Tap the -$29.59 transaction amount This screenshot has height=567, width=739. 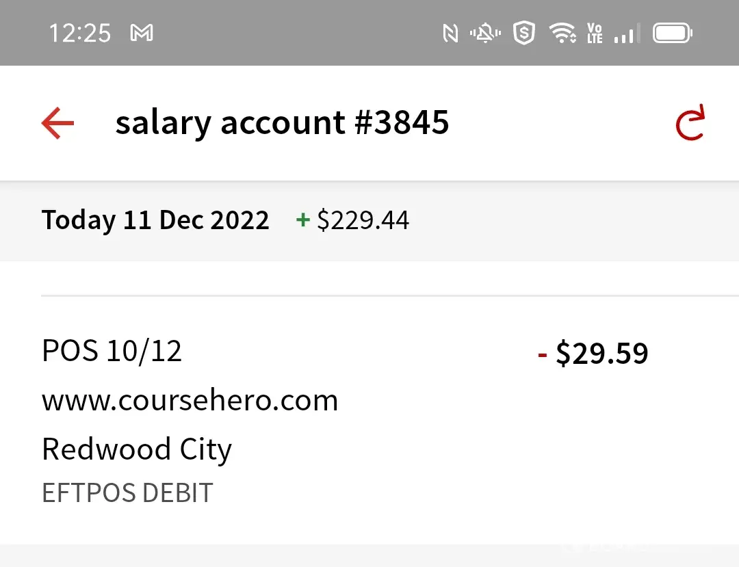(x=601, y=354)
